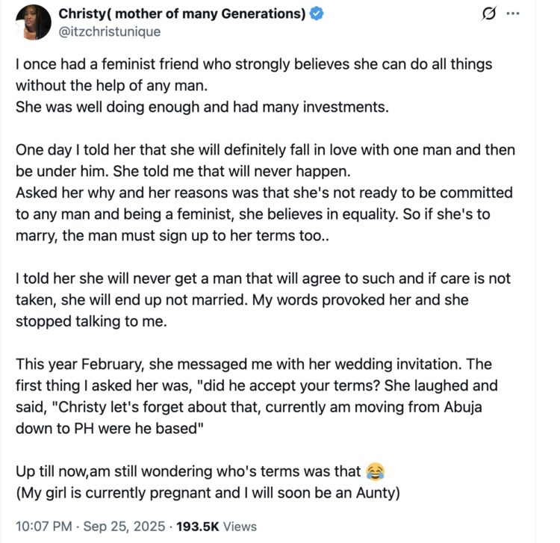
Task: Open the three-dot more options menu
Action: (x=513, y=15)
